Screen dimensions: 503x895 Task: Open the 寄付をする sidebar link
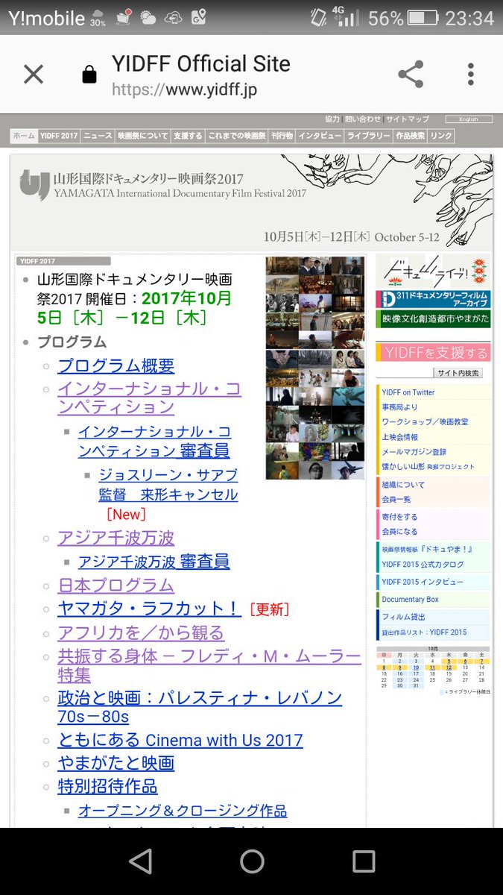(x=400, y=517)
